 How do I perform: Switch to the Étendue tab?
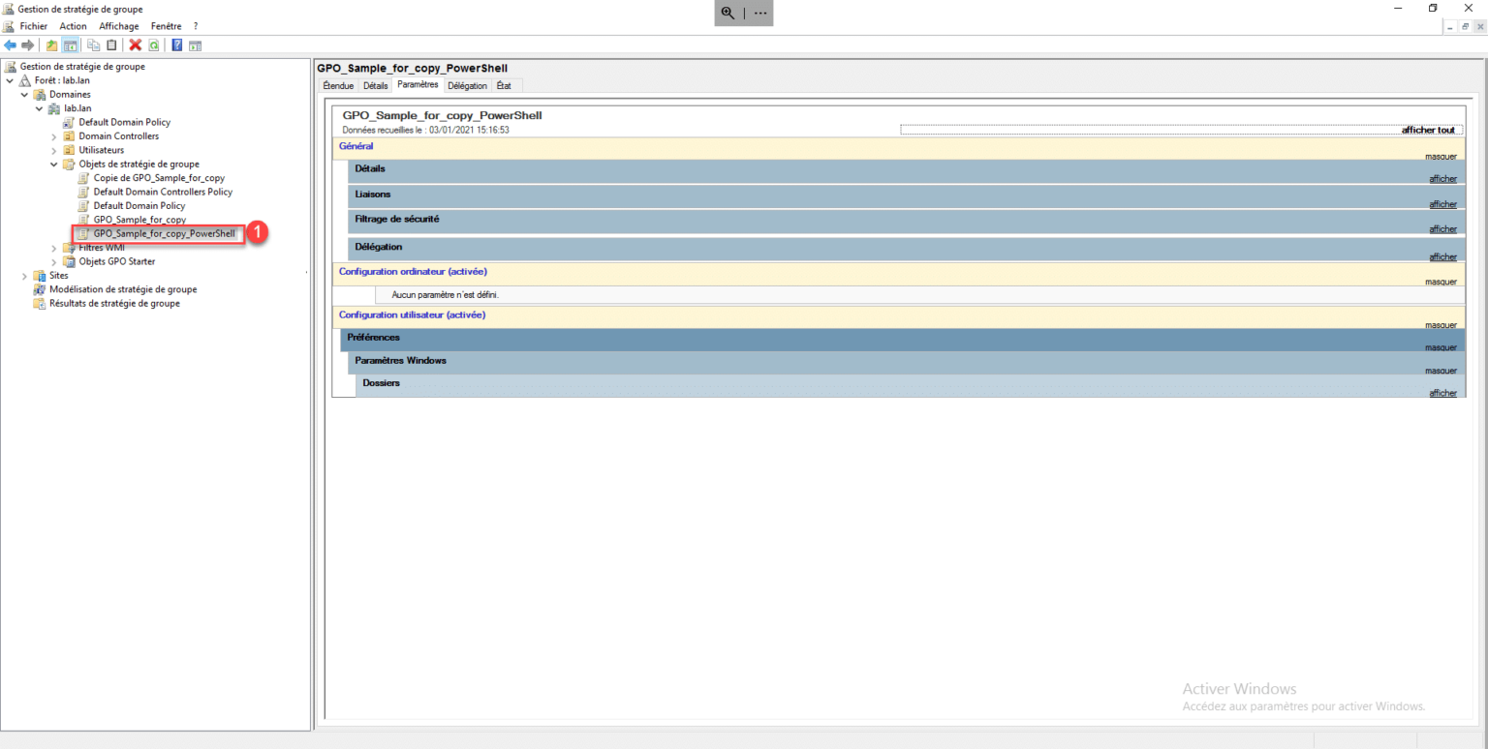pyautogui.click(x=338, y=85)
